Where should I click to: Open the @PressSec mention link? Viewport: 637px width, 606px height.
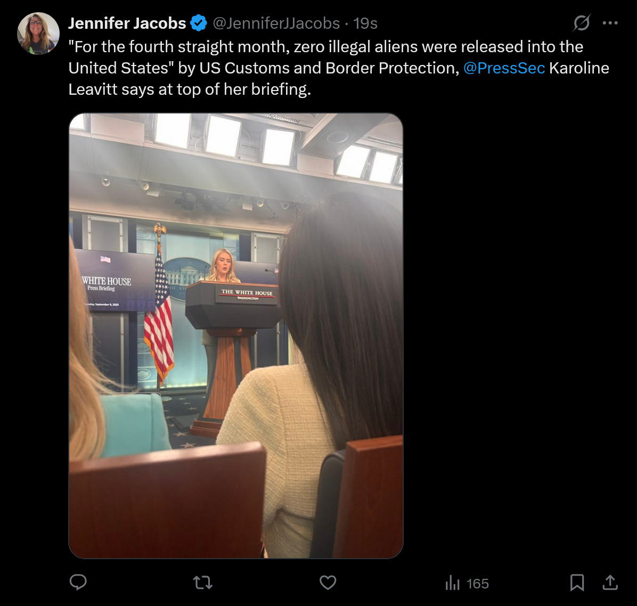504,68
